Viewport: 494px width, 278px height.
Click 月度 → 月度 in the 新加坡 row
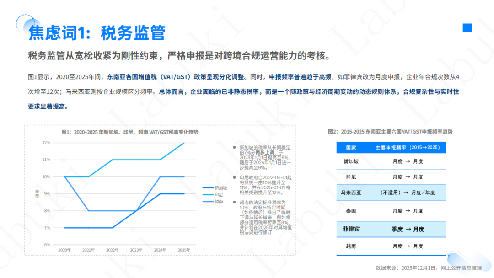pos(408,161)
